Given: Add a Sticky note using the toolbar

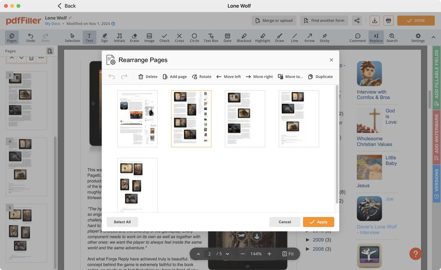Looking at the screenshot, I should pos(324,37).
